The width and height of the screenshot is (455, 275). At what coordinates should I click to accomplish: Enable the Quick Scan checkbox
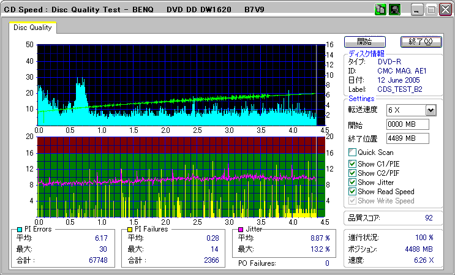pos(352,153)
